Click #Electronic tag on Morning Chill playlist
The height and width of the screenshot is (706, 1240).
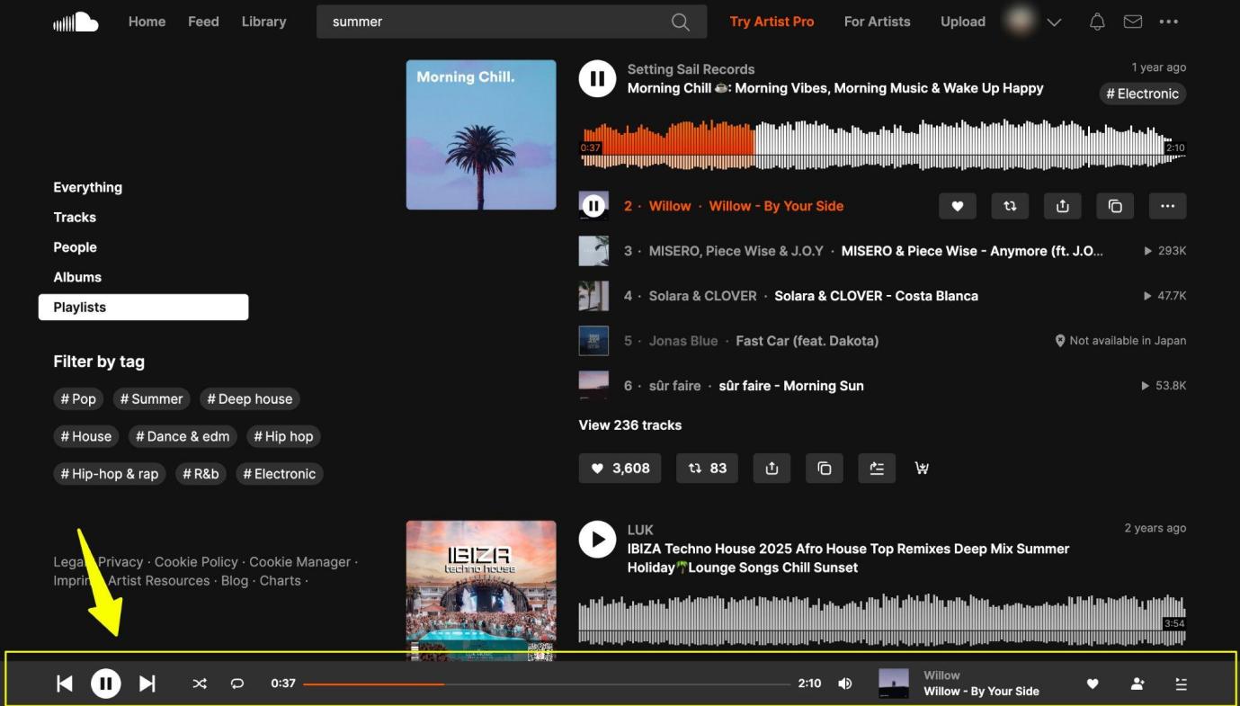(x=1143, y=94)
